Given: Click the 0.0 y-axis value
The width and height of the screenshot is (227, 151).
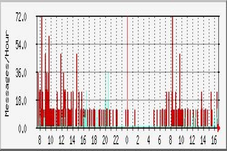Looking at the screenshot, I should (22, 129).
